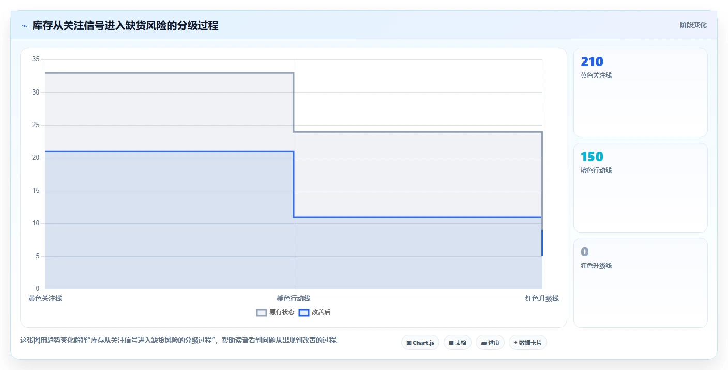Screen dimensions: 728x370
Task: Click the 橙色行动线 x-axis label
Action: click(x=294, y=298)
